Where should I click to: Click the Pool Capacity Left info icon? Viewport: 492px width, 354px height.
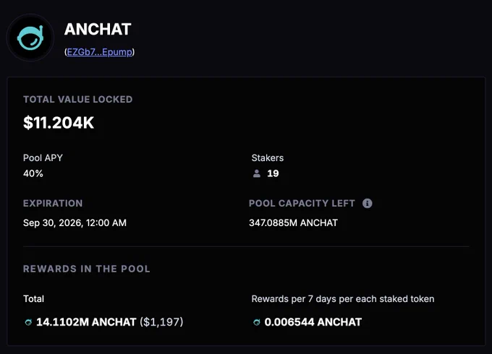pyautogui.click(x=367, y=203)
